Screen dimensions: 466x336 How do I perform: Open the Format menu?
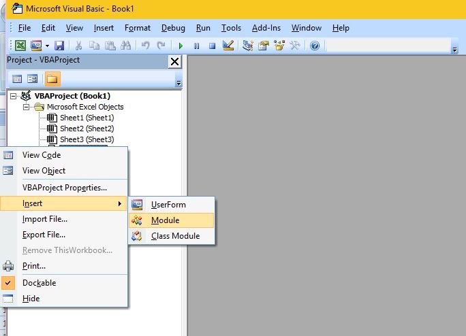[x=138, y=28]
